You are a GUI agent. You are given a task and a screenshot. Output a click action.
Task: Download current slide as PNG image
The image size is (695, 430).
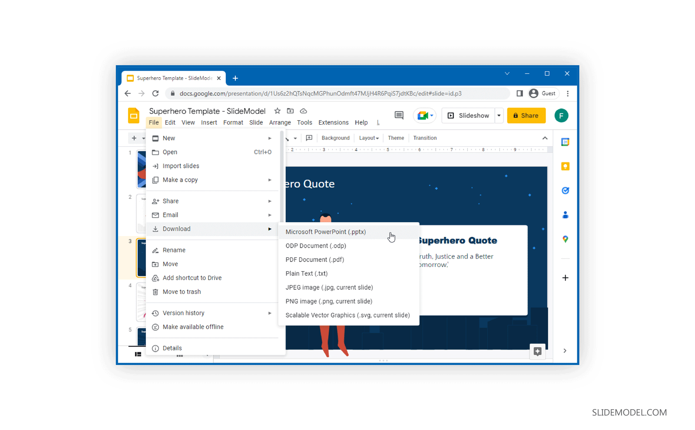tap(349, 301)
